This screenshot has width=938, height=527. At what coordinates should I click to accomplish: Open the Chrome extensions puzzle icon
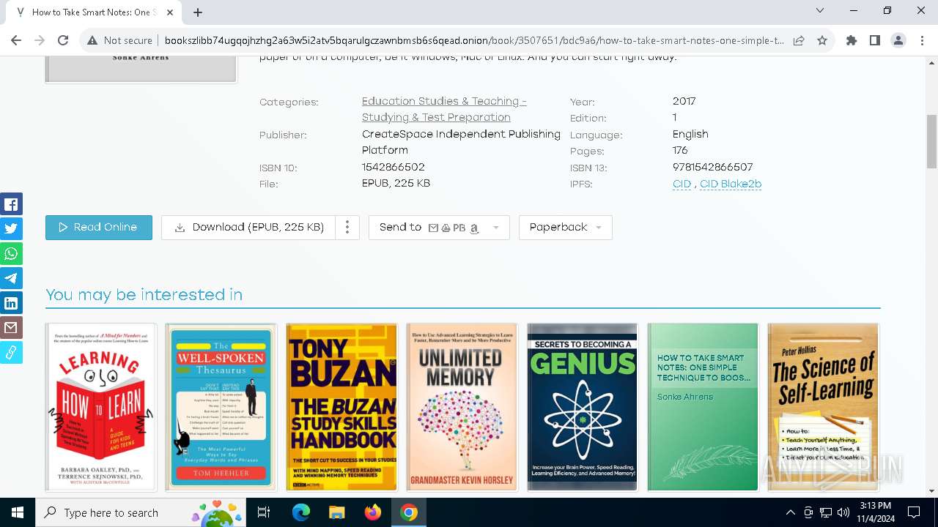[x=852, y=40]
